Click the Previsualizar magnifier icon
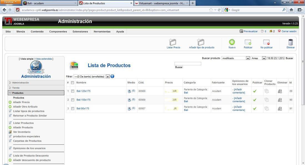This screenshot has width=305, height=165. pyautogui.click(x=241, y=31)
